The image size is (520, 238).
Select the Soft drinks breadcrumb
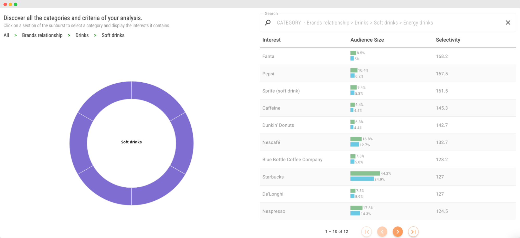[113, 35]
